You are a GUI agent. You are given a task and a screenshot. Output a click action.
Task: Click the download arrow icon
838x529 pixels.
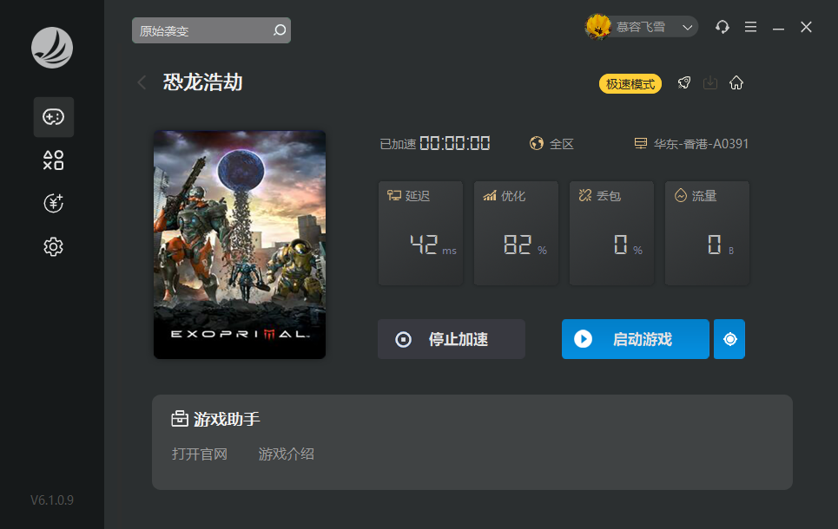point(710,83)
